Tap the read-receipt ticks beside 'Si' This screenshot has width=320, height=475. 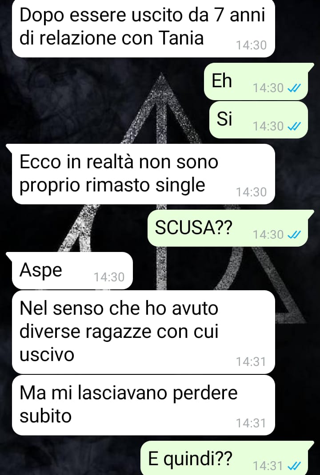coord(293,126)
